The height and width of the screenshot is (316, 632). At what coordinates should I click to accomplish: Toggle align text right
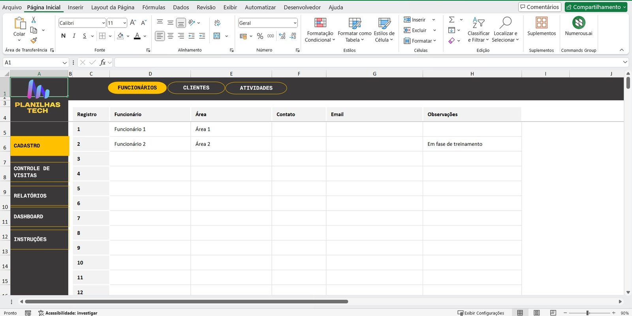(181, 36)
